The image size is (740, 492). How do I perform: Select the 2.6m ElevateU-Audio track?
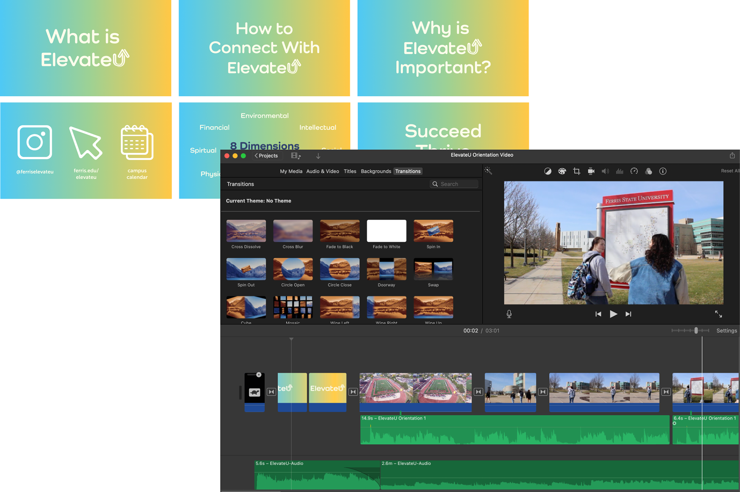[x=559, y=475]
